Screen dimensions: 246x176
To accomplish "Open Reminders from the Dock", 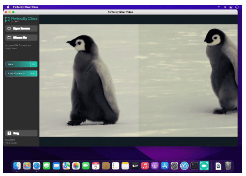I will pos(115,166).
